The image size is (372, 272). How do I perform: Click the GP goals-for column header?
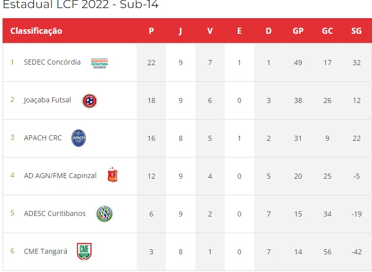(298, 31)
